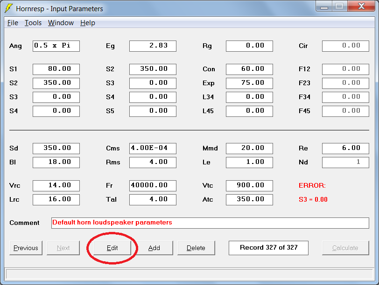Select the S5 input field
The image size is (379, 285).
(153, 111)
